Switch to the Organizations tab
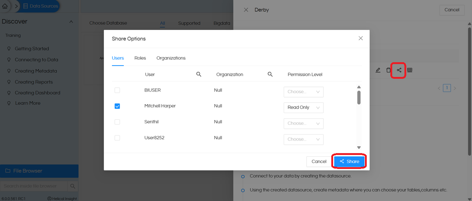 171,58
